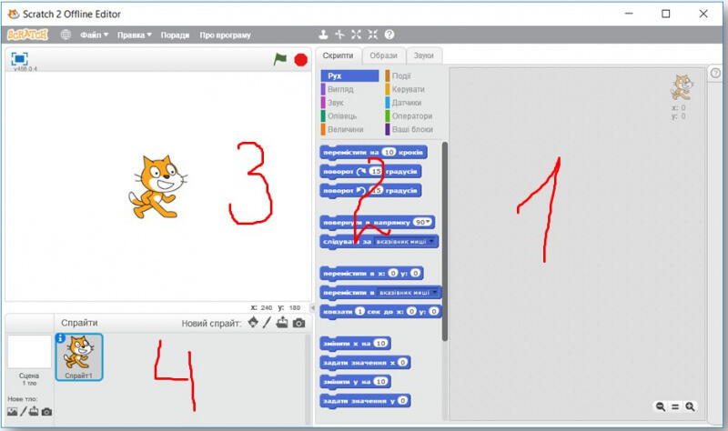Take new backdrop from camera icon
728x431 pixels.
click(x=47, y=412)
